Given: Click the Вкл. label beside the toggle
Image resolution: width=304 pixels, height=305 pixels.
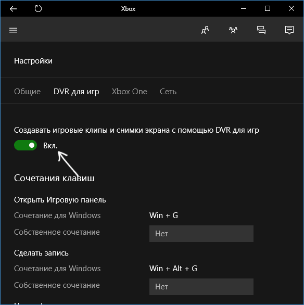Looking at the screenshot, I should [50, 146].
